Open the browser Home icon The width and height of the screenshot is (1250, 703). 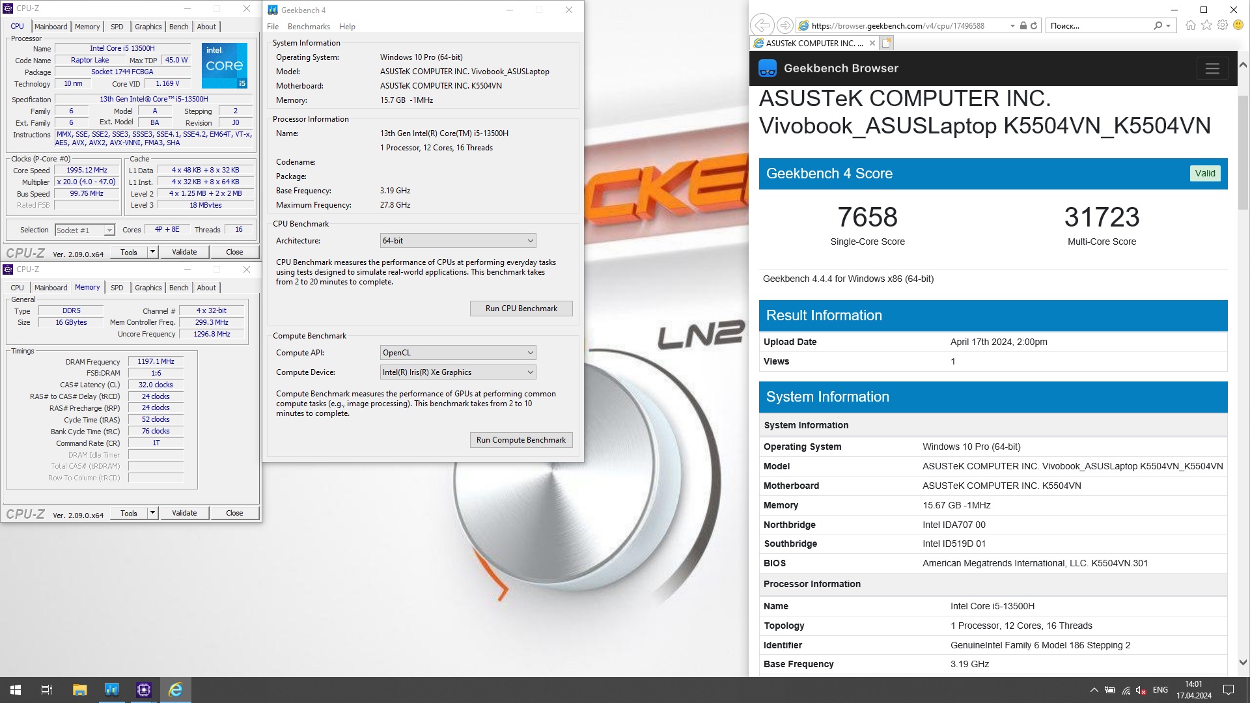[1191, 25]
